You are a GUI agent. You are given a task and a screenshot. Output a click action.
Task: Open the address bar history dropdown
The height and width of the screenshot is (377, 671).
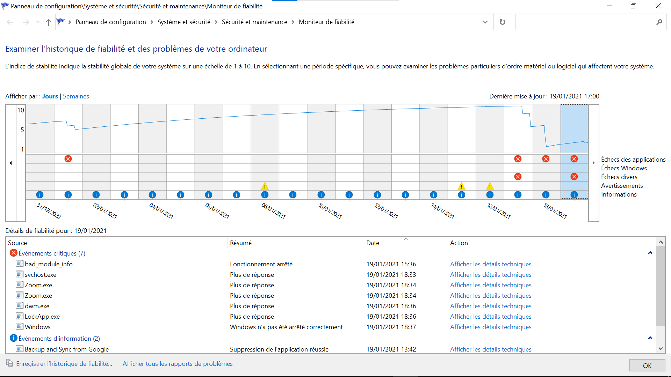(485, 22)
